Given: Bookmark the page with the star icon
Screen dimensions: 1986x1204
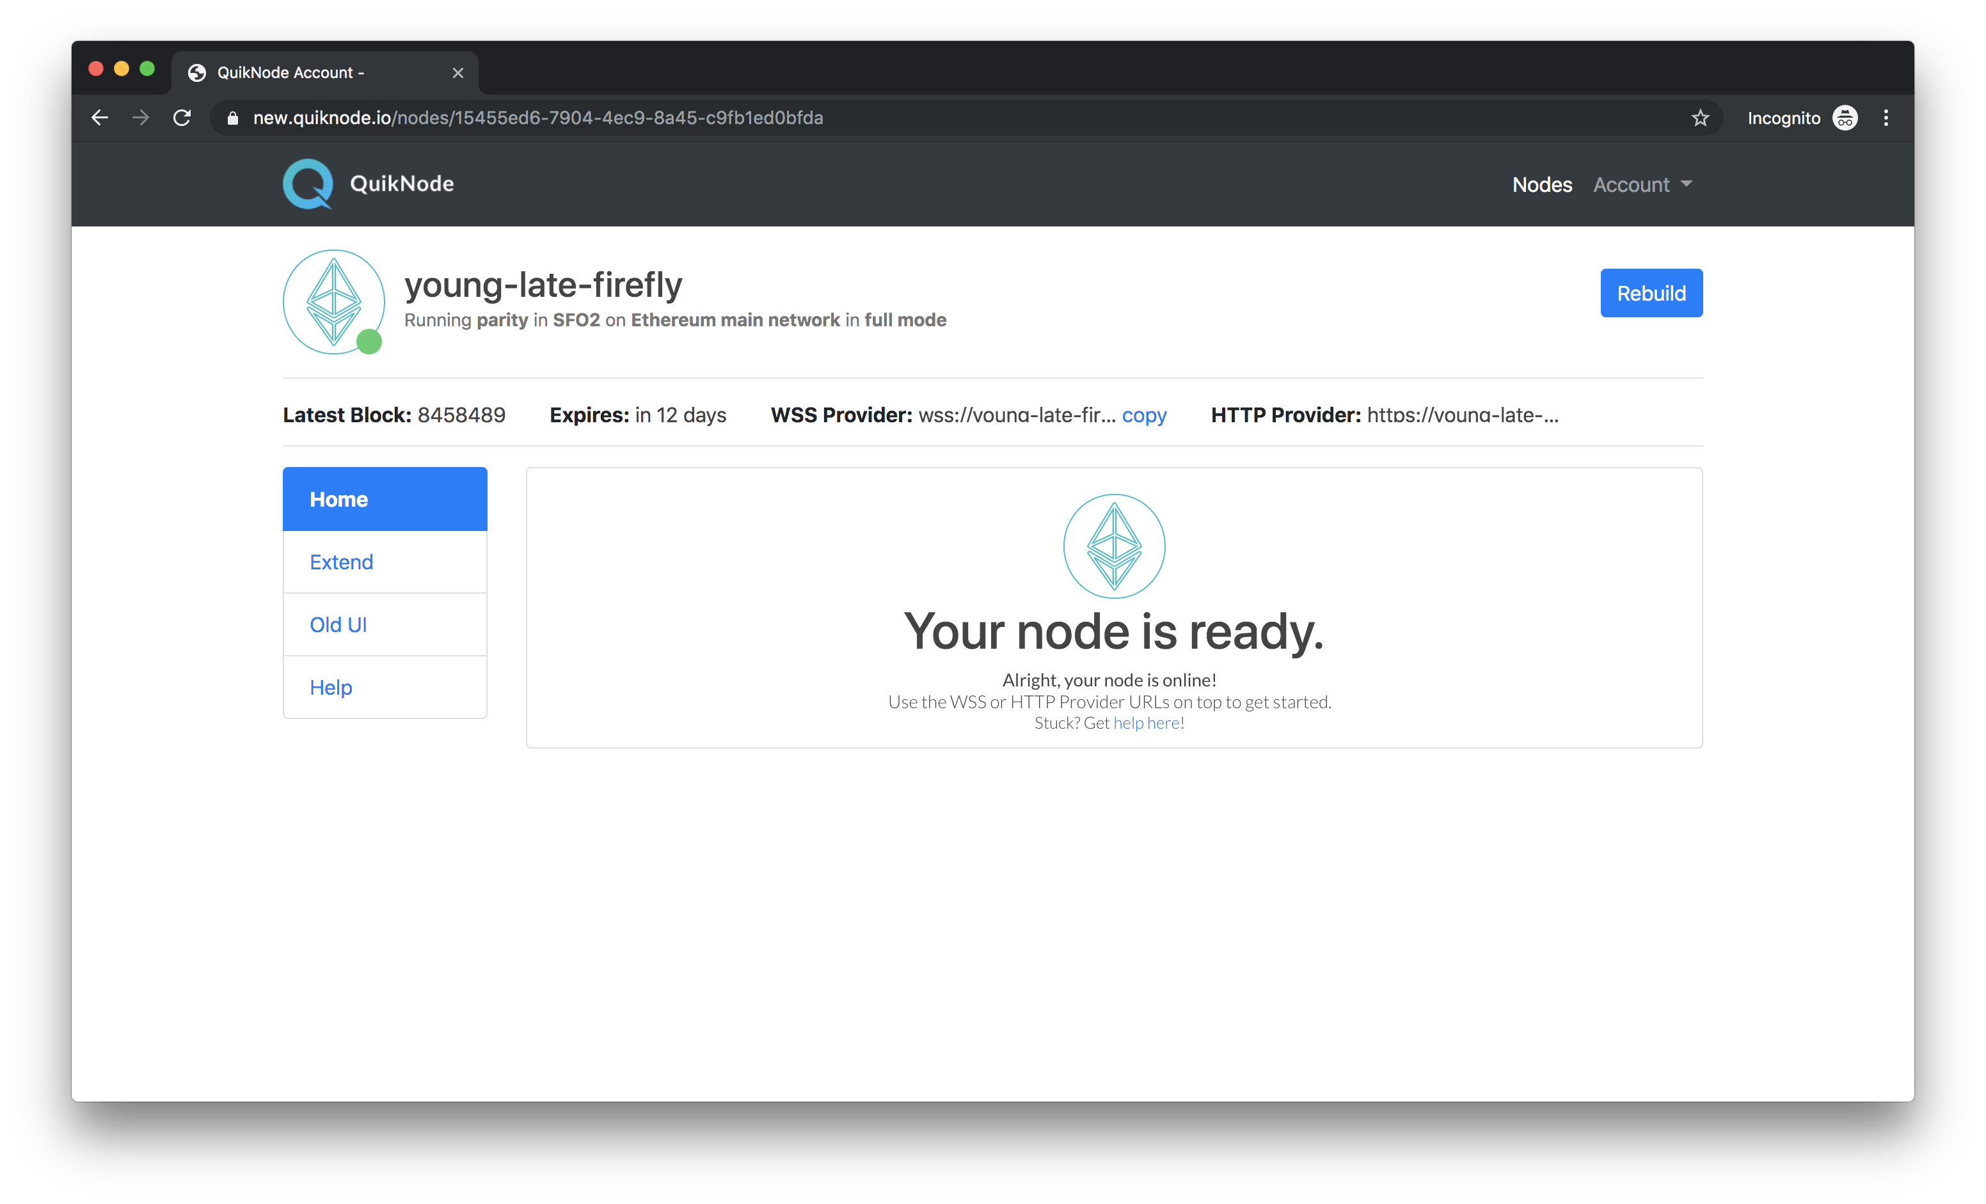Looking at the screenshot, I should 1700,118.
